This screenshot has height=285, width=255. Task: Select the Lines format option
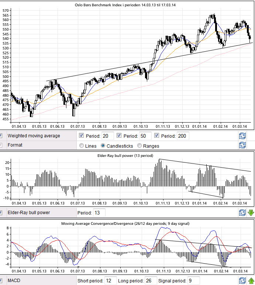(x=82, y=146)
